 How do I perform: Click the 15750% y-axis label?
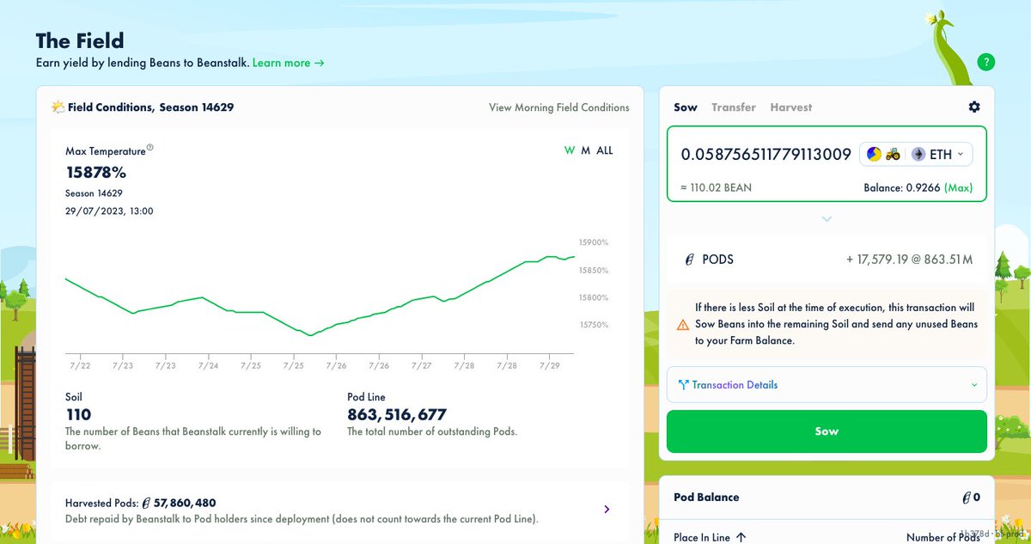594,325
